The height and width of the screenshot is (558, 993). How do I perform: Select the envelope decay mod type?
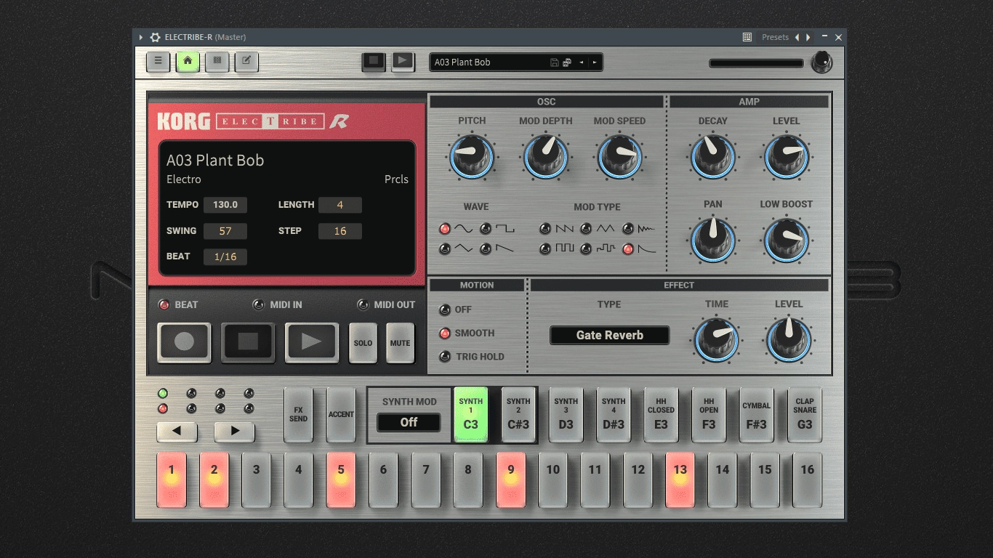628,249
